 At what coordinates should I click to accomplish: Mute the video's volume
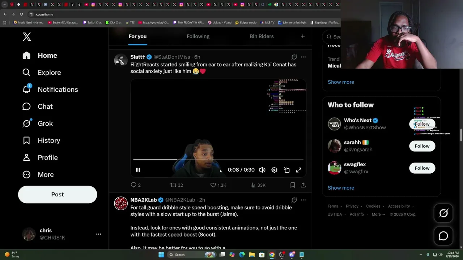262,170
